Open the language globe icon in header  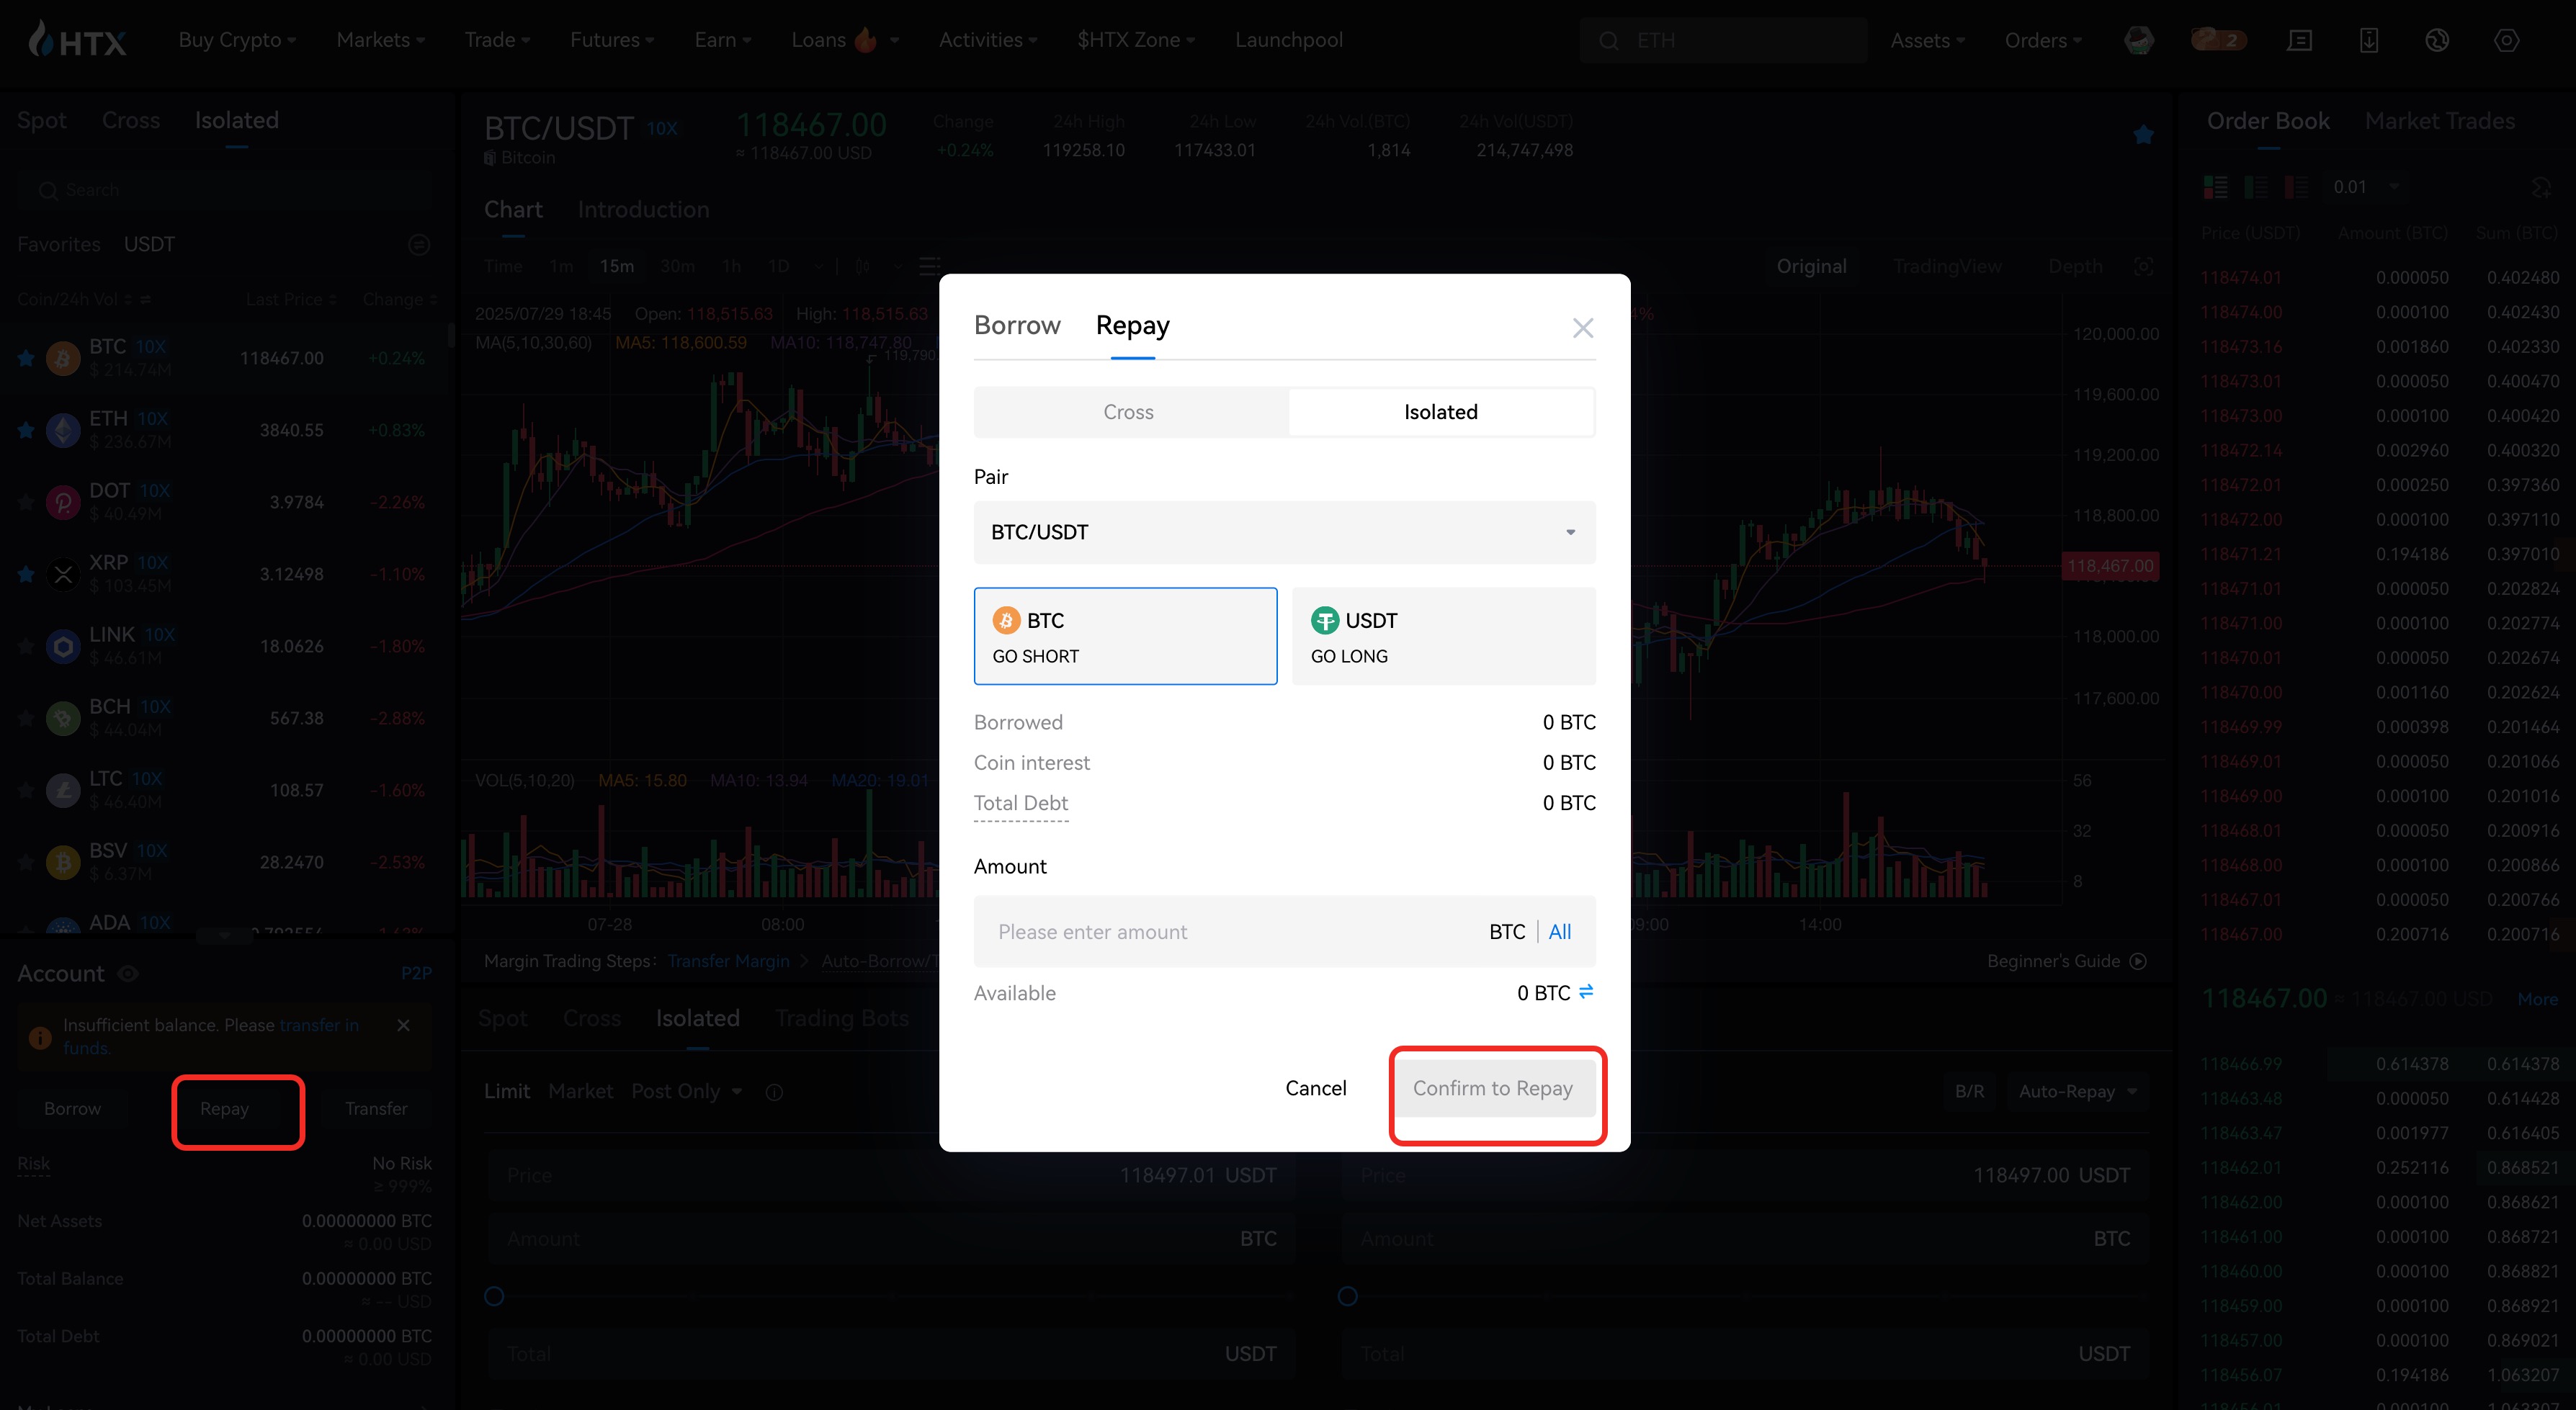[2437, 40]
